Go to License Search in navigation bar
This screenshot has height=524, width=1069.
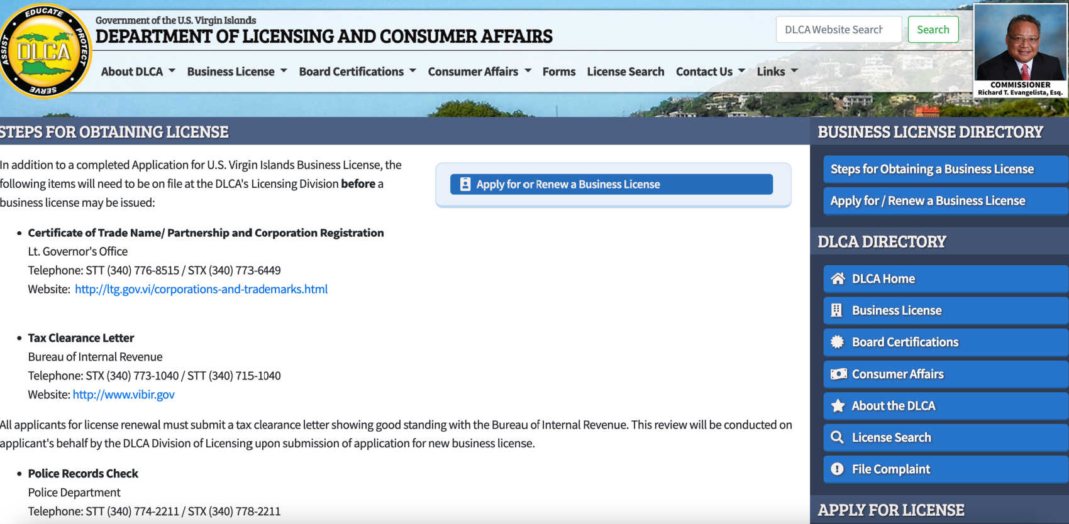click(625, 72)
